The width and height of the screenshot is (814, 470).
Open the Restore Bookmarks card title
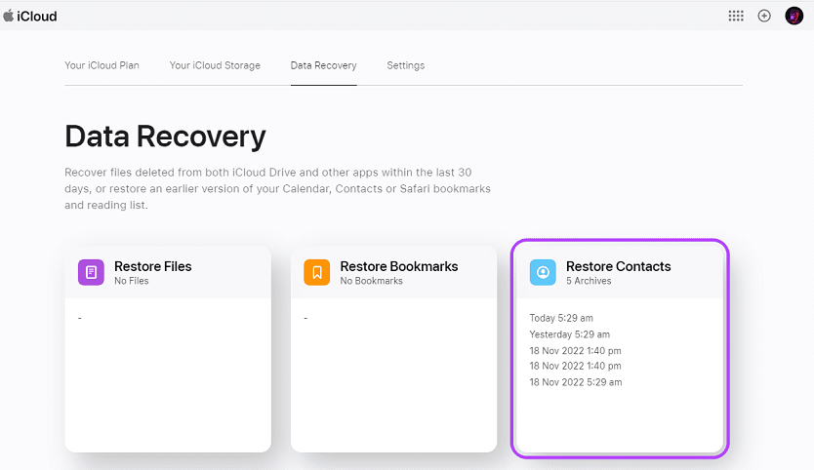tap(398, 266)
